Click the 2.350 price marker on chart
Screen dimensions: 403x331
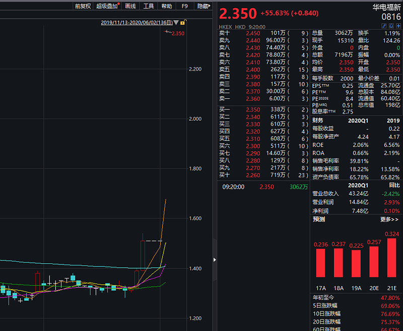[x=178, y=33]
